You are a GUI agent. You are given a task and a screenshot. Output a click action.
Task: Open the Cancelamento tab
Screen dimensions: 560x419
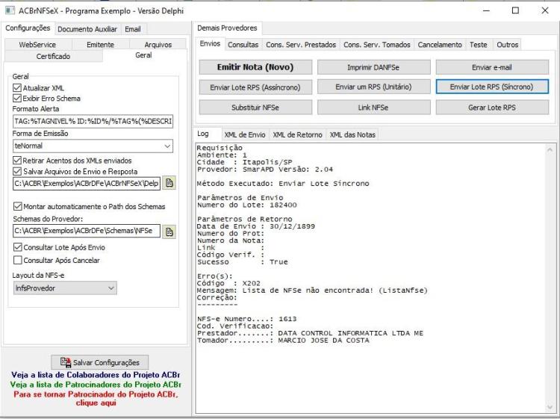pyautogui.click(x=440, y=45)
